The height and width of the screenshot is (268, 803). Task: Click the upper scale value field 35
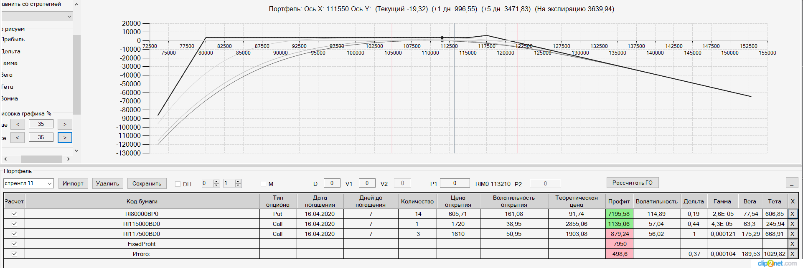click(x=41, y=124)
